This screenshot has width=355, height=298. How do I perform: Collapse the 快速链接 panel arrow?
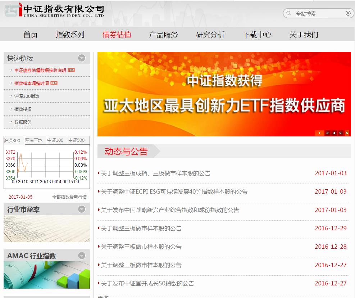coord(82,58)
